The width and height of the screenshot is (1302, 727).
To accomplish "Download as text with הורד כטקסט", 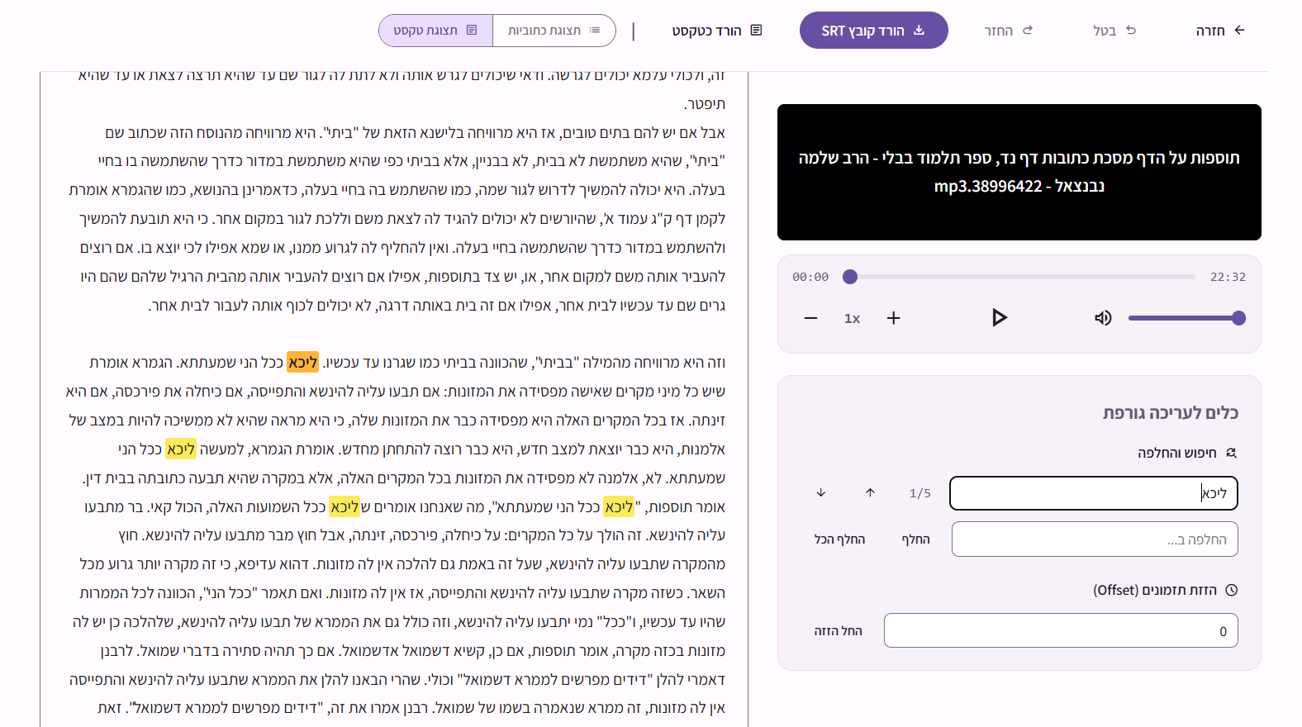I will (716, 31).
